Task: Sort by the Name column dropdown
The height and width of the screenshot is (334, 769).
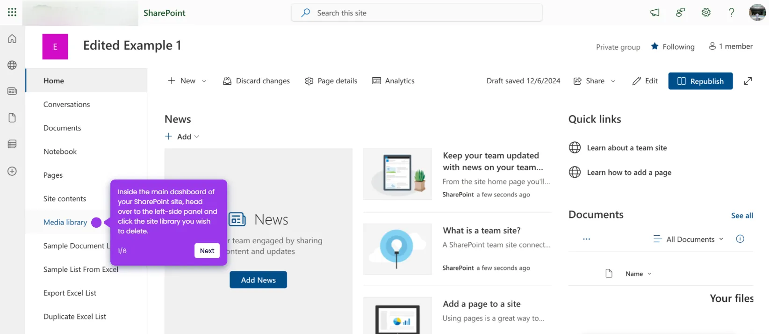Action: [638, 274]
